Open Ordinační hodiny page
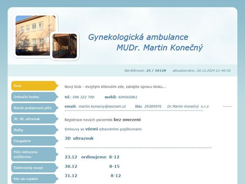245x184 pixels. (34, 97)
